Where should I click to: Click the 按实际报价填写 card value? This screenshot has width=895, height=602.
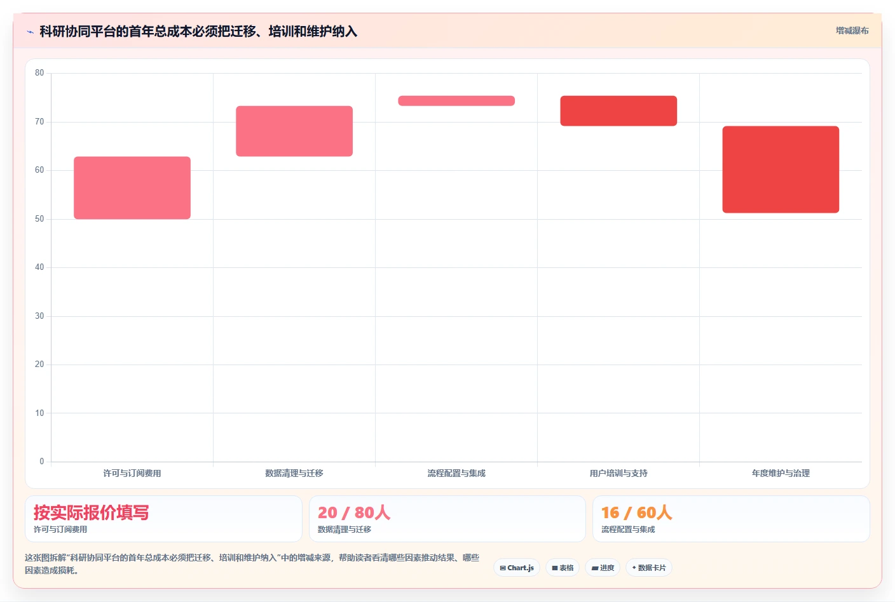tap(92, 512)
